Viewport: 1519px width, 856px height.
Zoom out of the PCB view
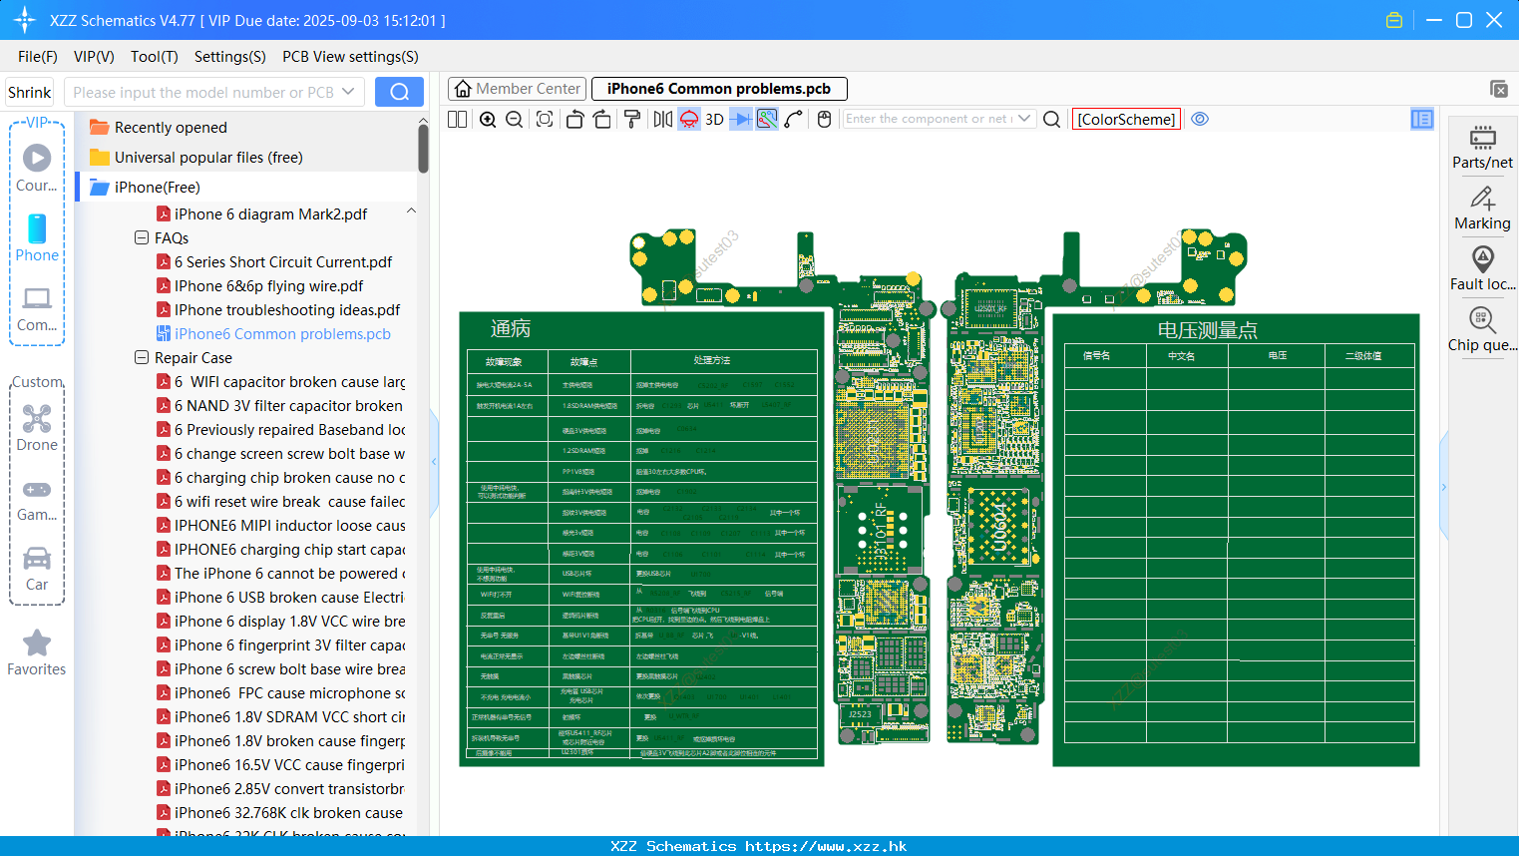click(x=515, y=119)
